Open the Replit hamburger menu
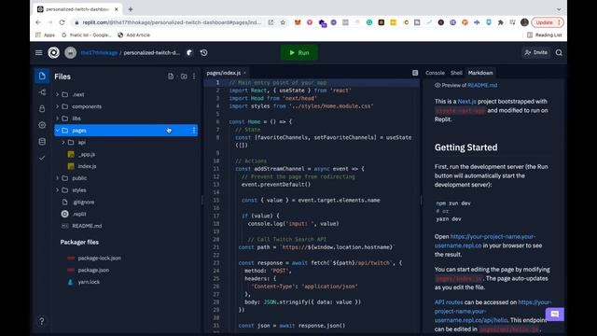This screenshot has height=336, width=597. click(x=39, y=52)
